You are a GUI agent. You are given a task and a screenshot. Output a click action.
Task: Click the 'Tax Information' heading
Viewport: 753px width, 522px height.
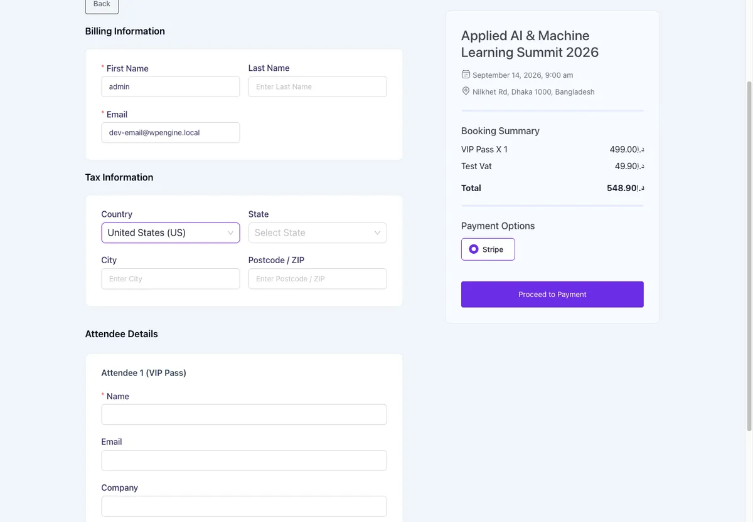coord(119,177)
